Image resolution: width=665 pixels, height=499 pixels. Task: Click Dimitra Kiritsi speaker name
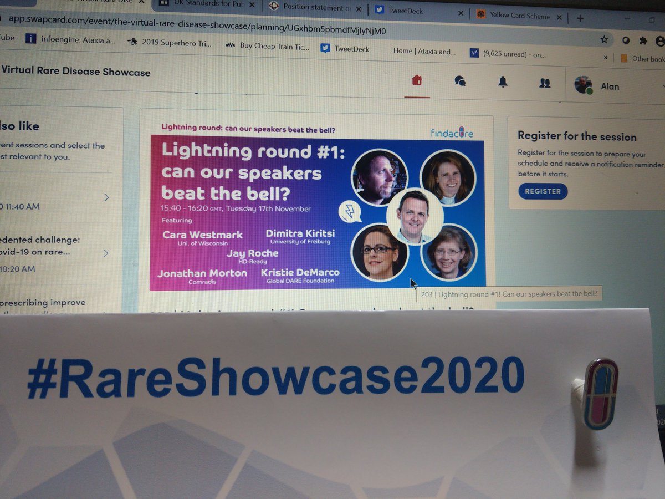[x=300, y=233]
